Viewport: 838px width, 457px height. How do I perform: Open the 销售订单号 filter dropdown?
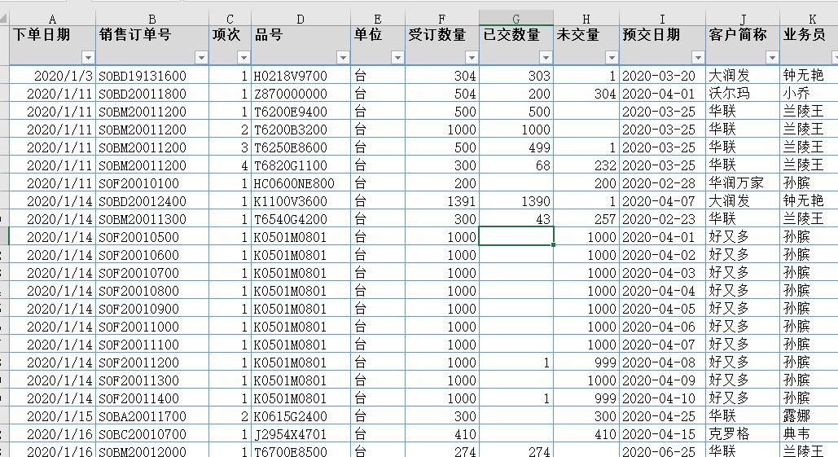click(x=201, y=57)
